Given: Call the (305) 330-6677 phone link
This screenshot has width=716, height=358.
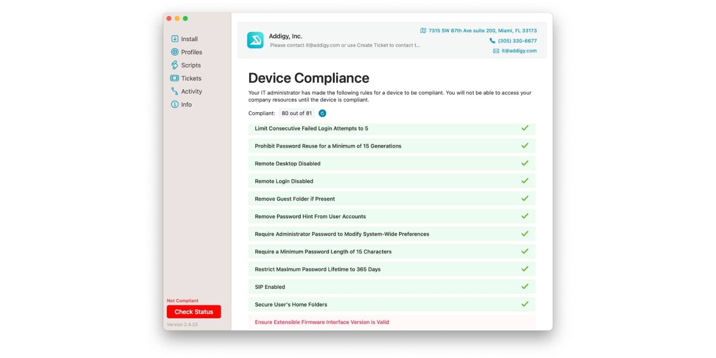Looking at the screenshot, I should click(x=517, y=41).
